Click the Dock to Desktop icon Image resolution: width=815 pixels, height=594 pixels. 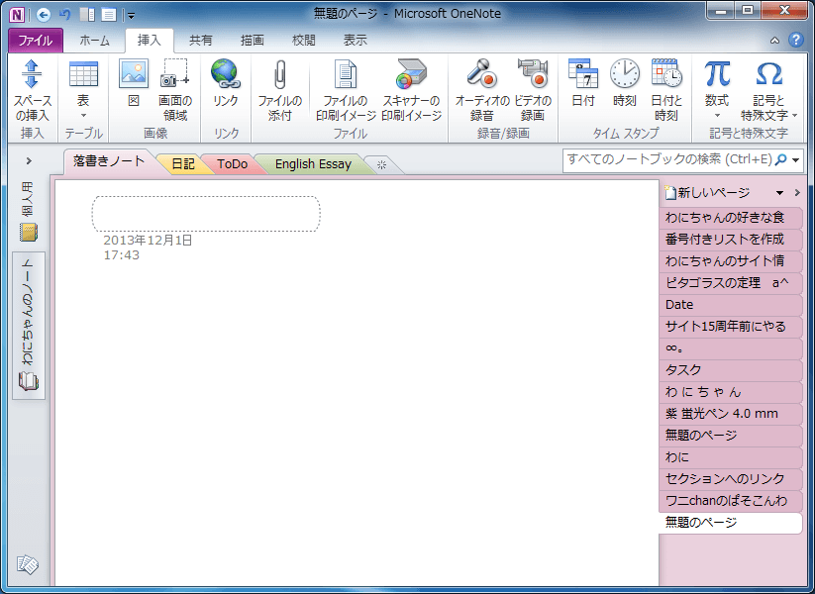(x=87, y=15)
